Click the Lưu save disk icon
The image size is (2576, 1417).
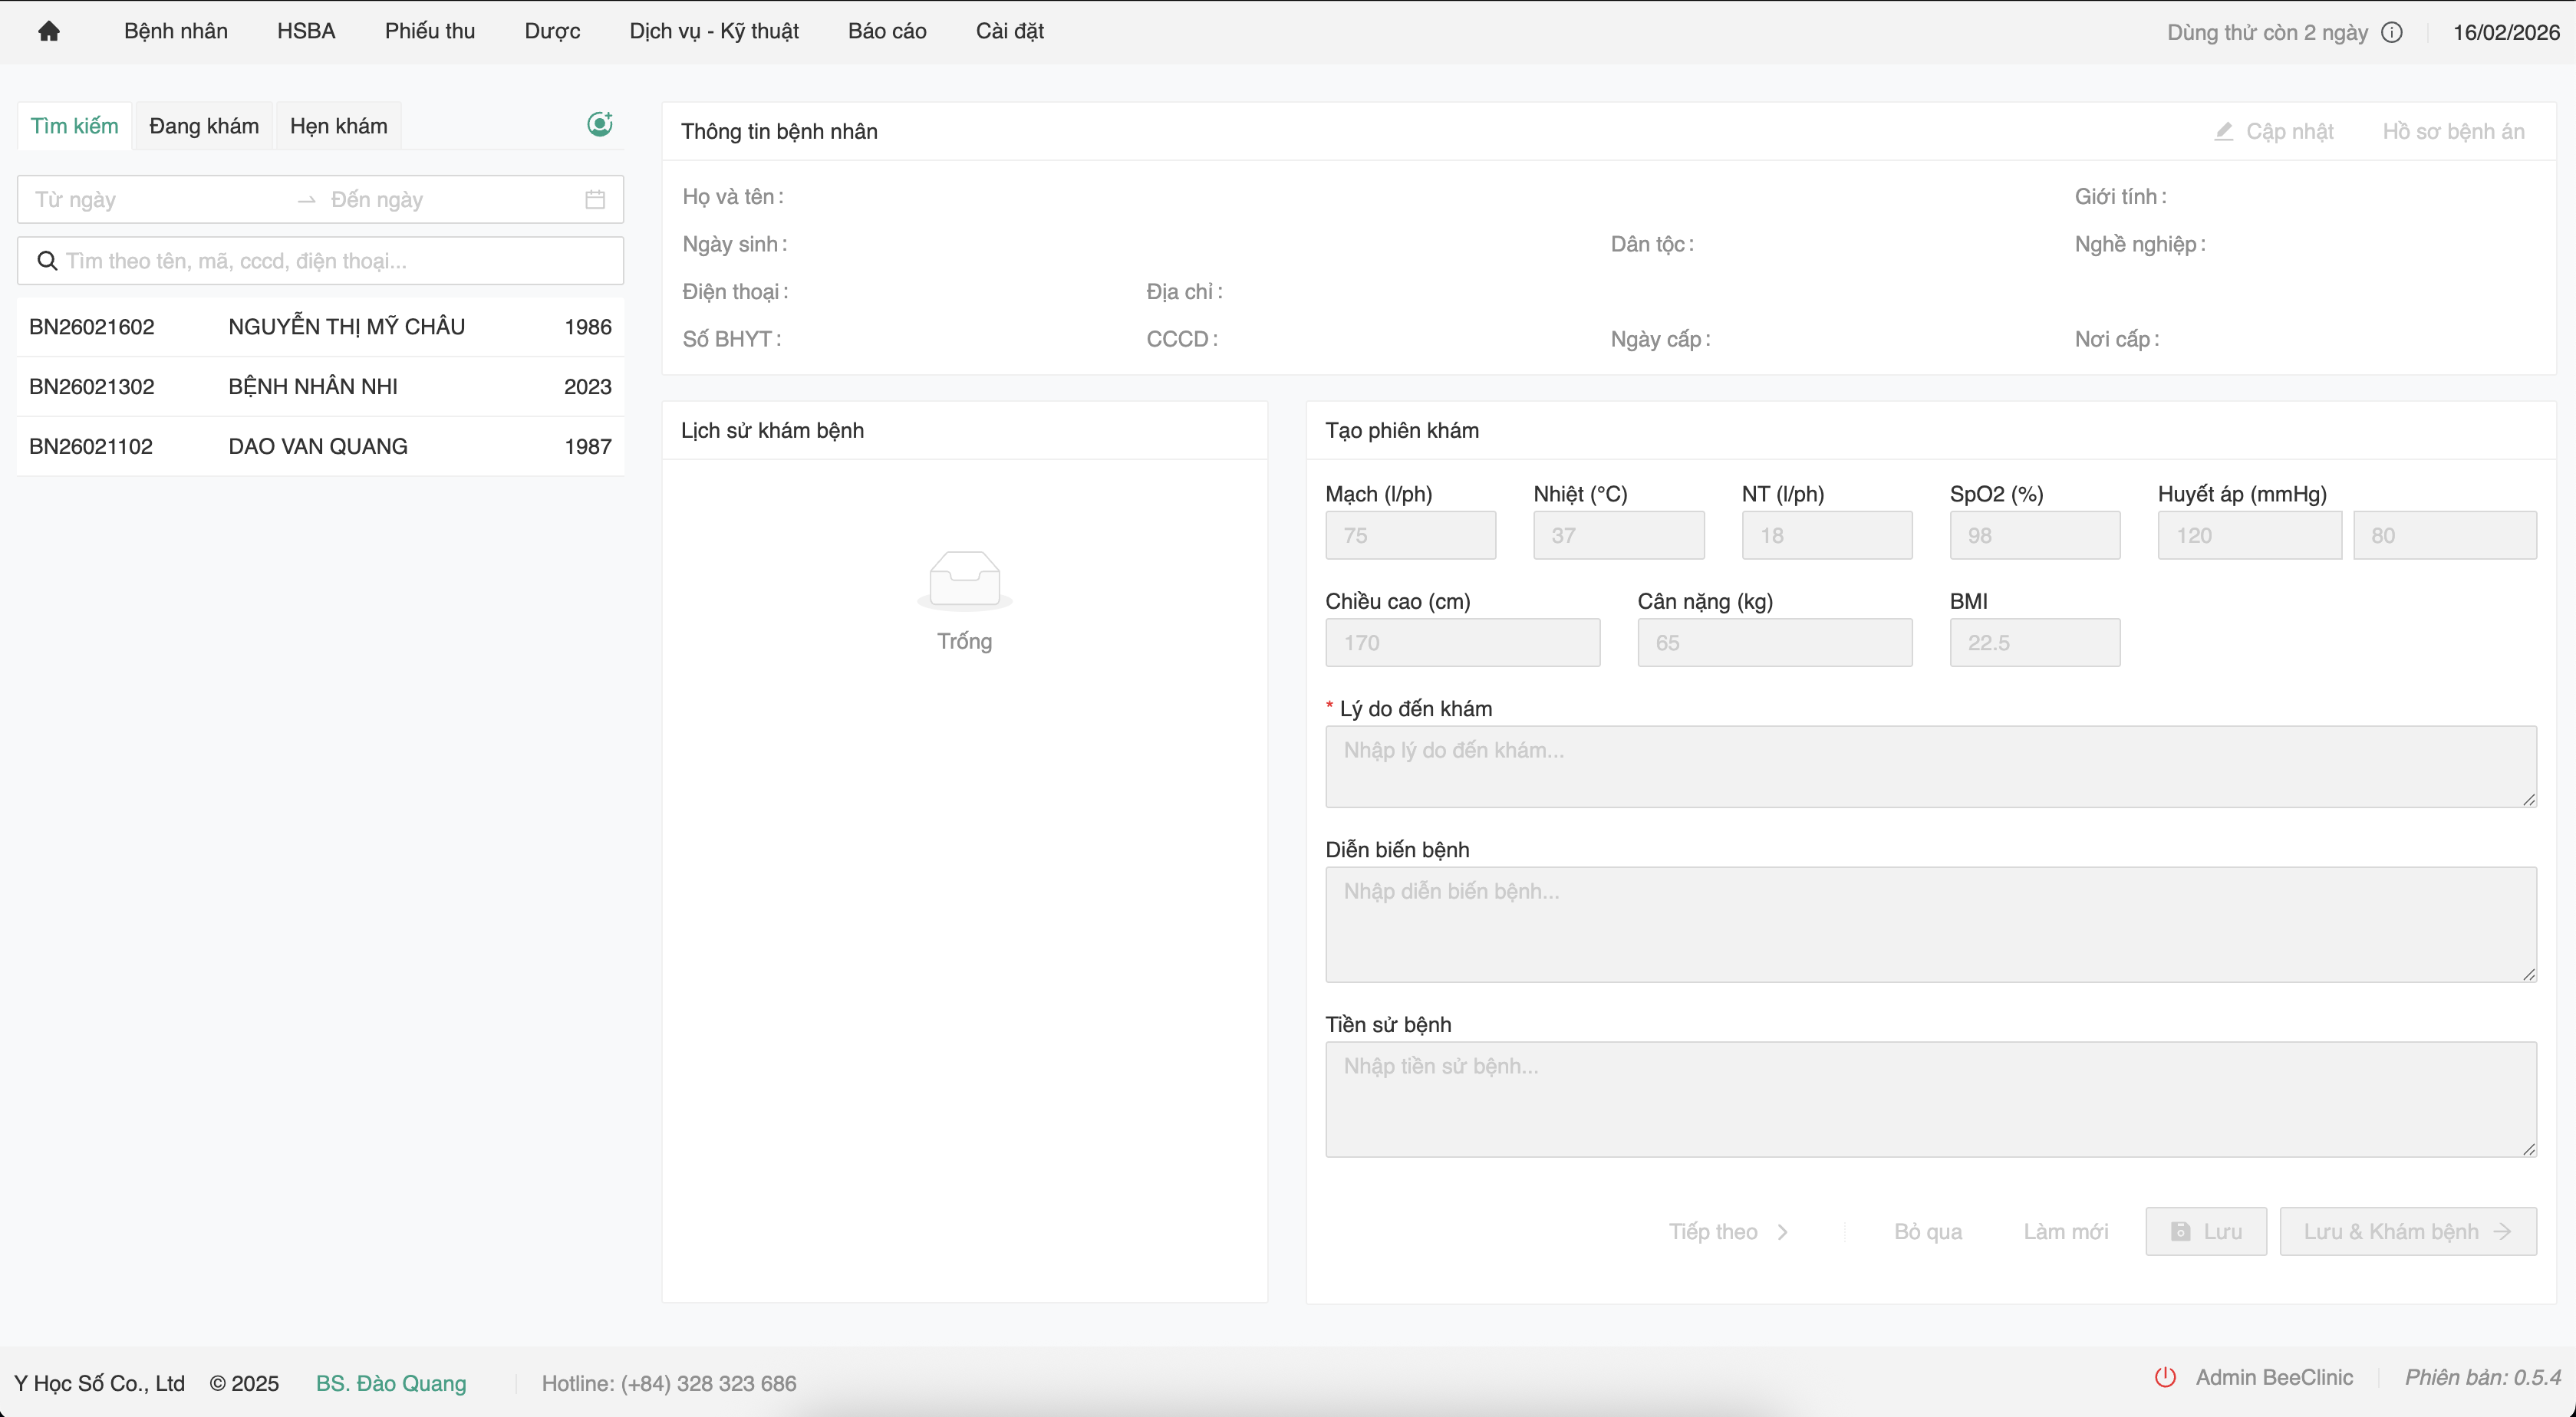coord(2181,1231)
